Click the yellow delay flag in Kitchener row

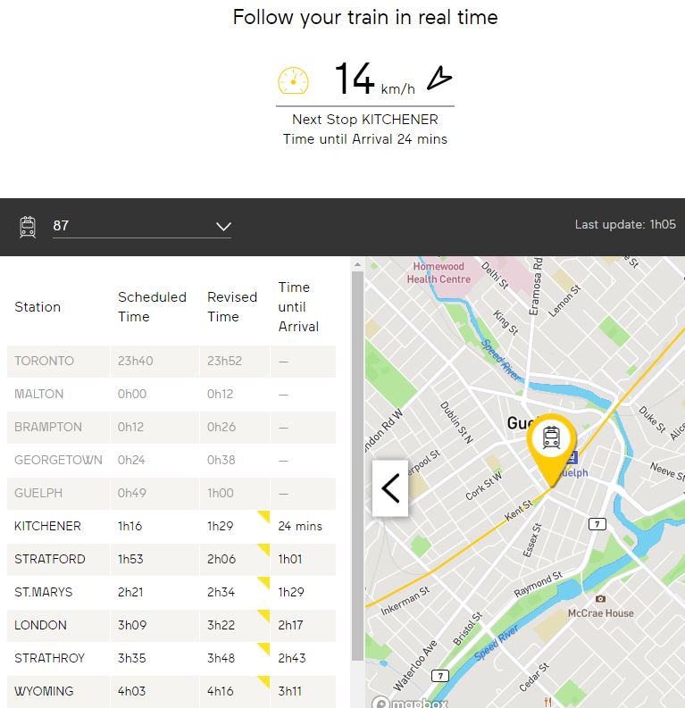263,517
